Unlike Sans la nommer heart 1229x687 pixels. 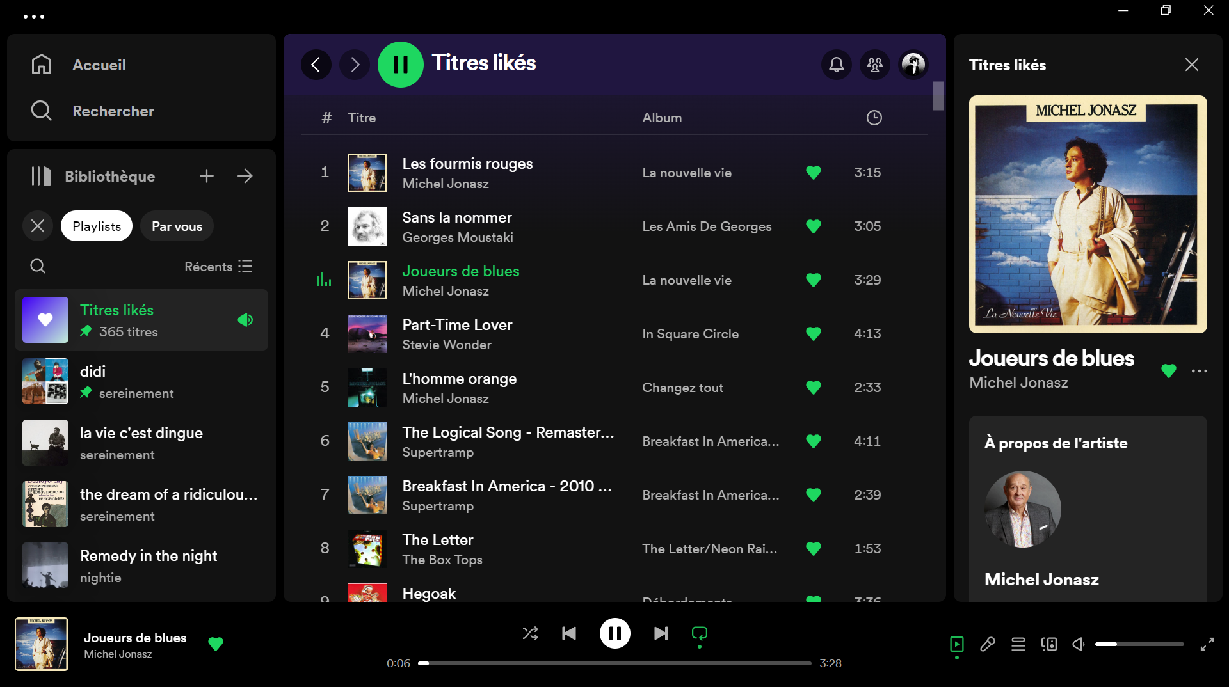(814, 226)
